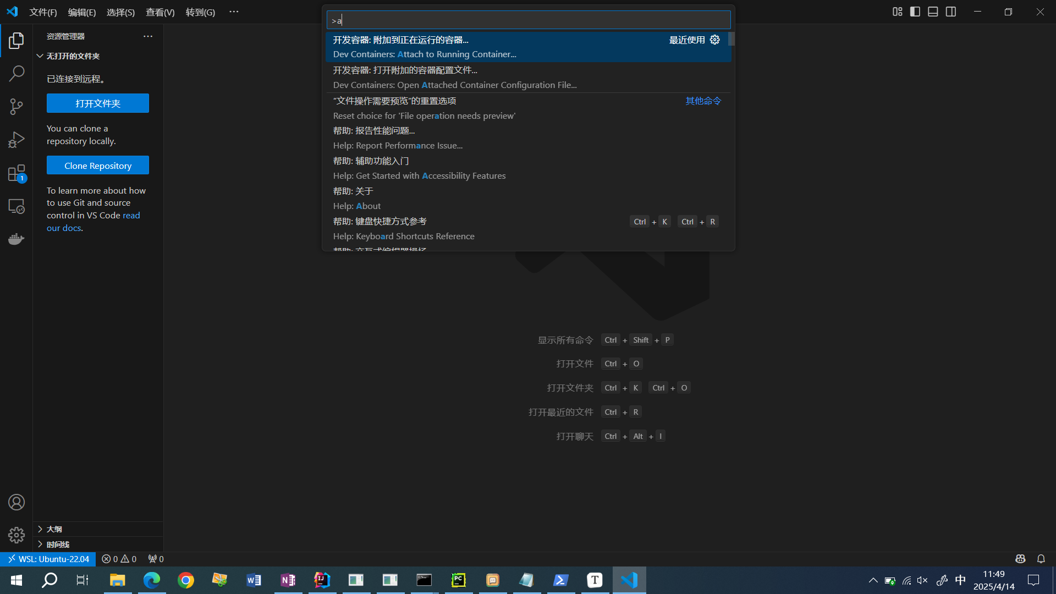Launch Google Chrome from taskbar
1056x594 pixels.
(x=186, y=580)
